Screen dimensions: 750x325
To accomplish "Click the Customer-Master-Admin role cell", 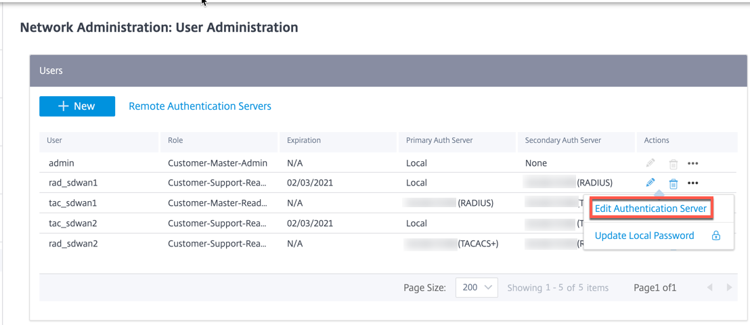I will [217, 163].
